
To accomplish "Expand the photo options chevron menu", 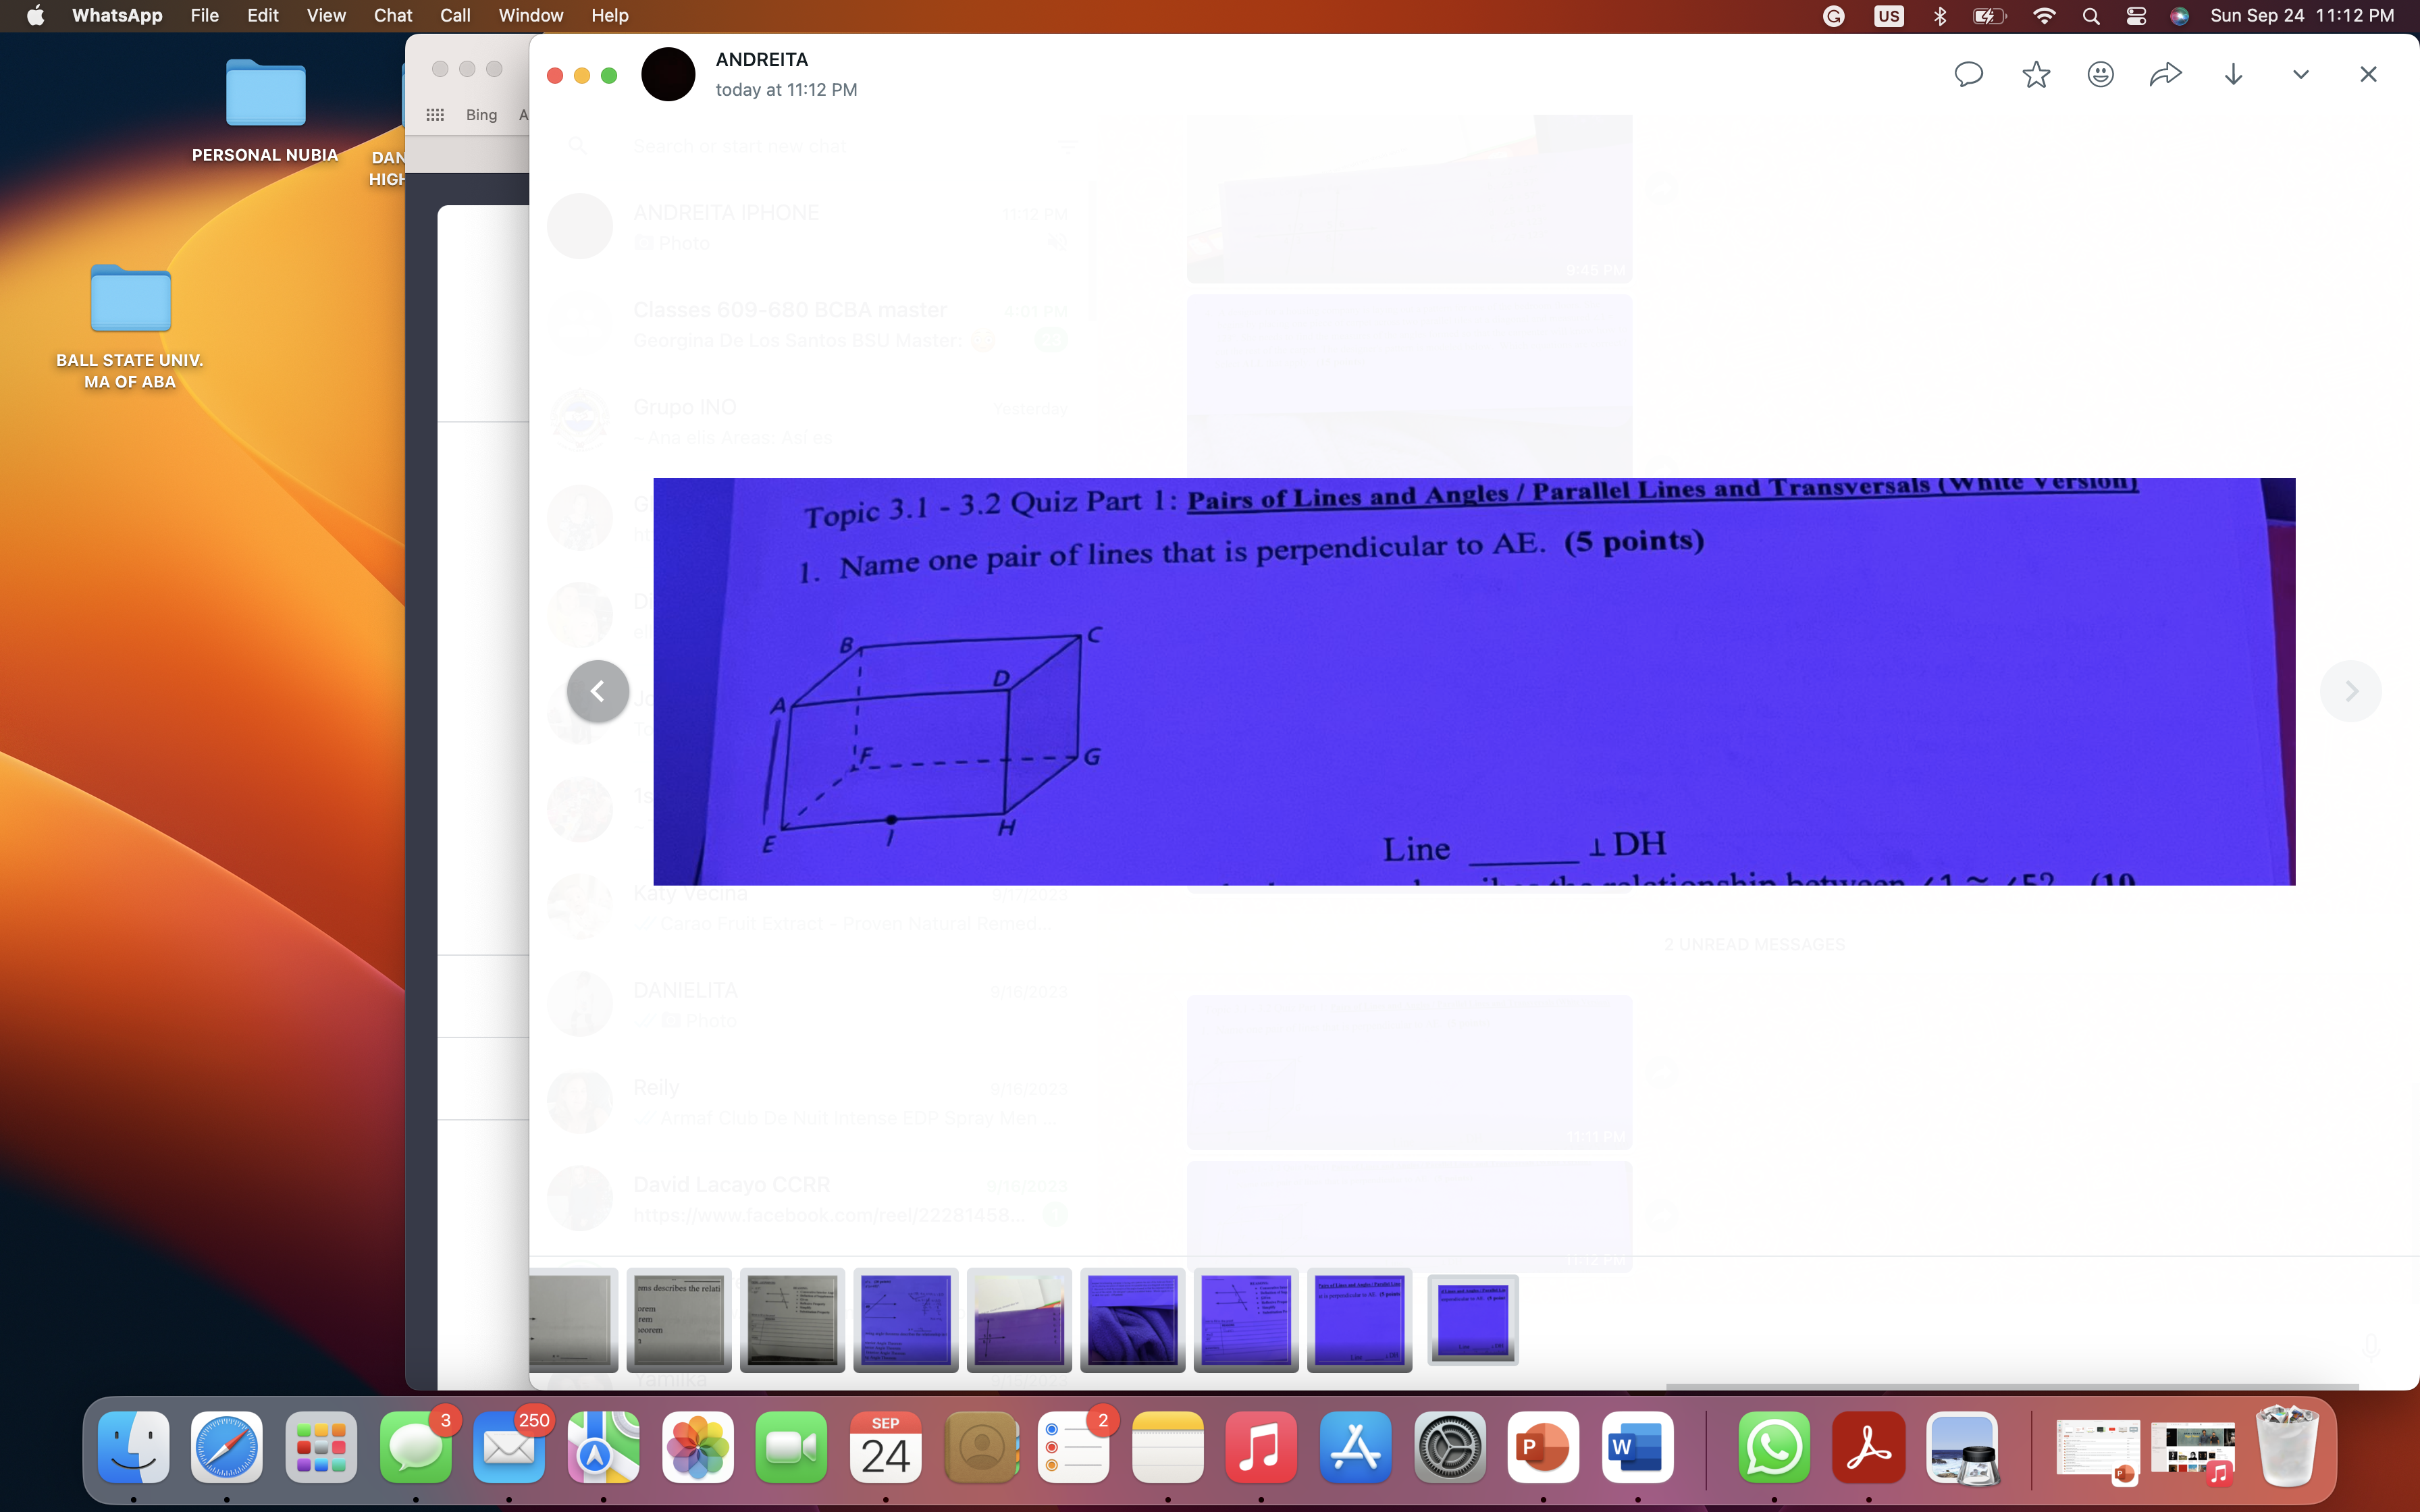I will pyautogui.click(x=2299, y=73).
